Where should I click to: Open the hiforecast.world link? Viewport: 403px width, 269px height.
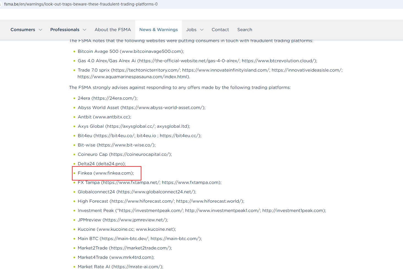tap(209, 201)
